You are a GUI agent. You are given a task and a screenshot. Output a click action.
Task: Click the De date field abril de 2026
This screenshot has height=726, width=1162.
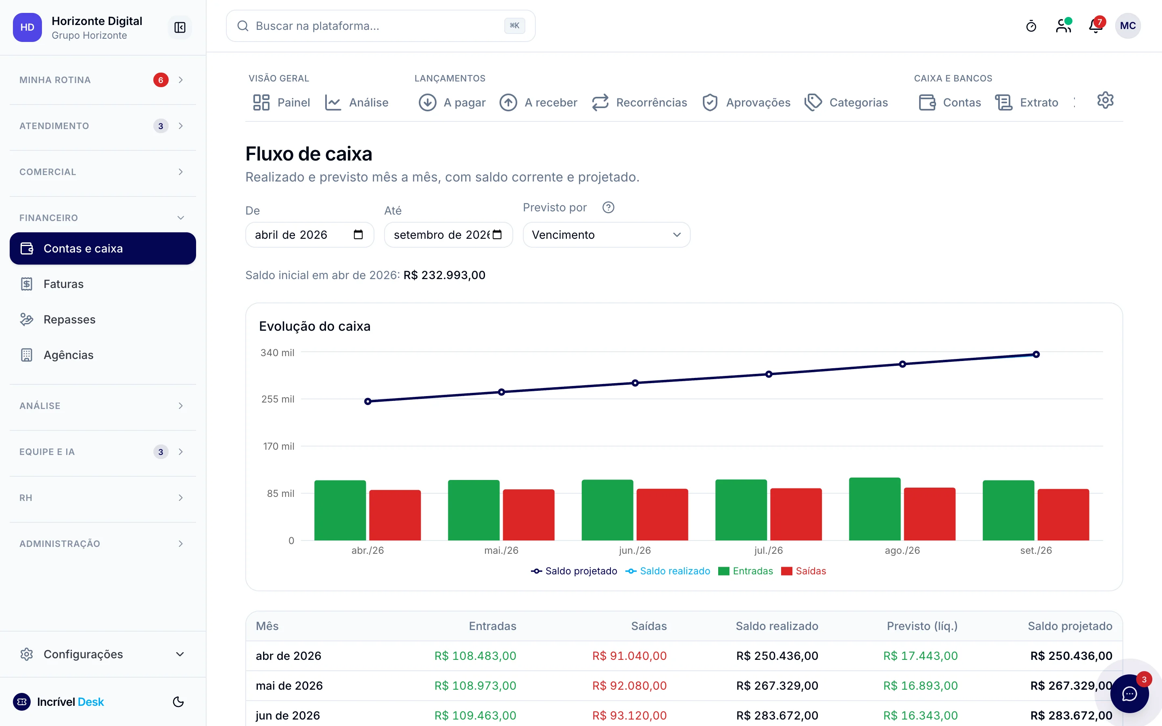(x=309, y=235)
